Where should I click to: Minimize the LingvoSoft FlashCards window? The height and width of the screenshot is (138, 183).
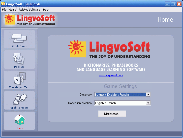pos(167,4)
